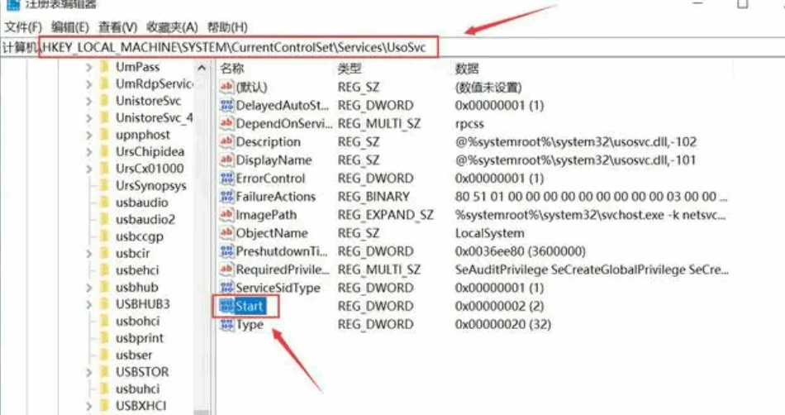
Task: Open the 编辑(E) menu
Action: coord(70,26)
